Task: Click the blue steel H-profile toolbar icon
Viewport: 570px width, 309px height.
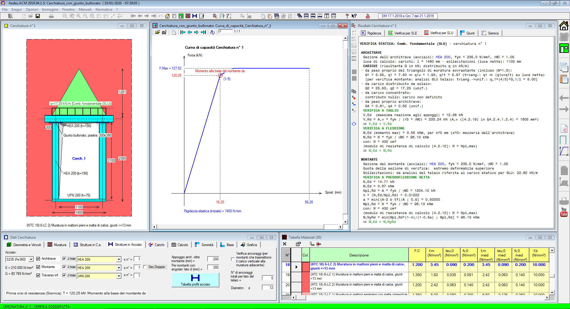Action: pos(194,16)
